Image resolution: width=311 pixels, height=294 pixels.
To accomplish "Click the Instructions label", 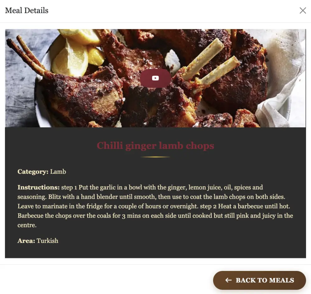I will [x=39, y=187].
